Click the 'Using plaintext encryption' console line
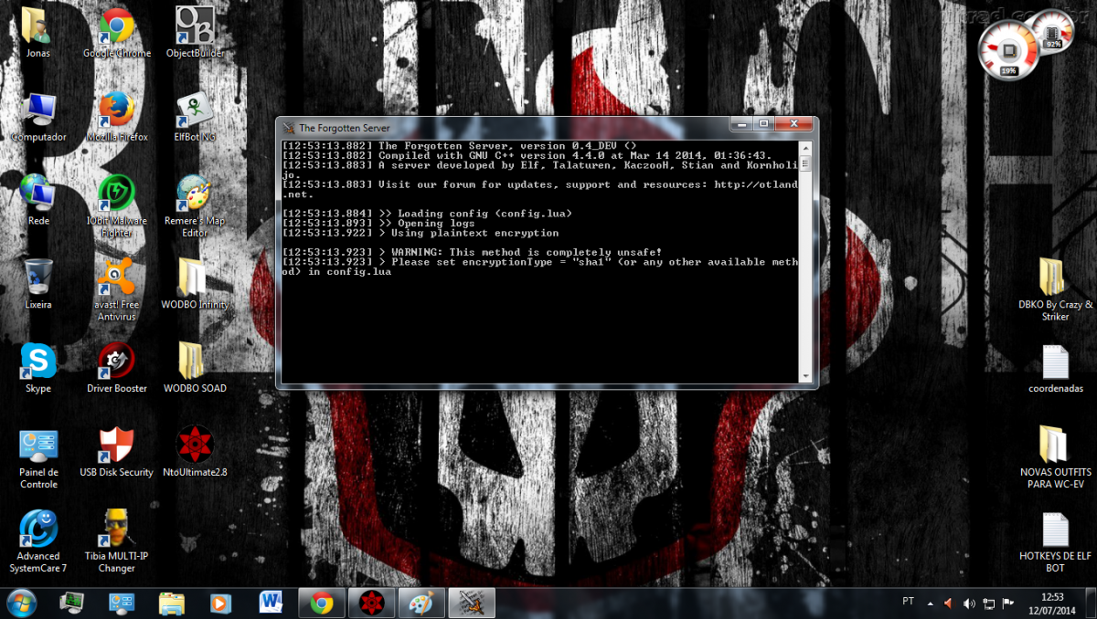Image resolution: width=1097 pixels, height=619 pixels. (421, 233)
